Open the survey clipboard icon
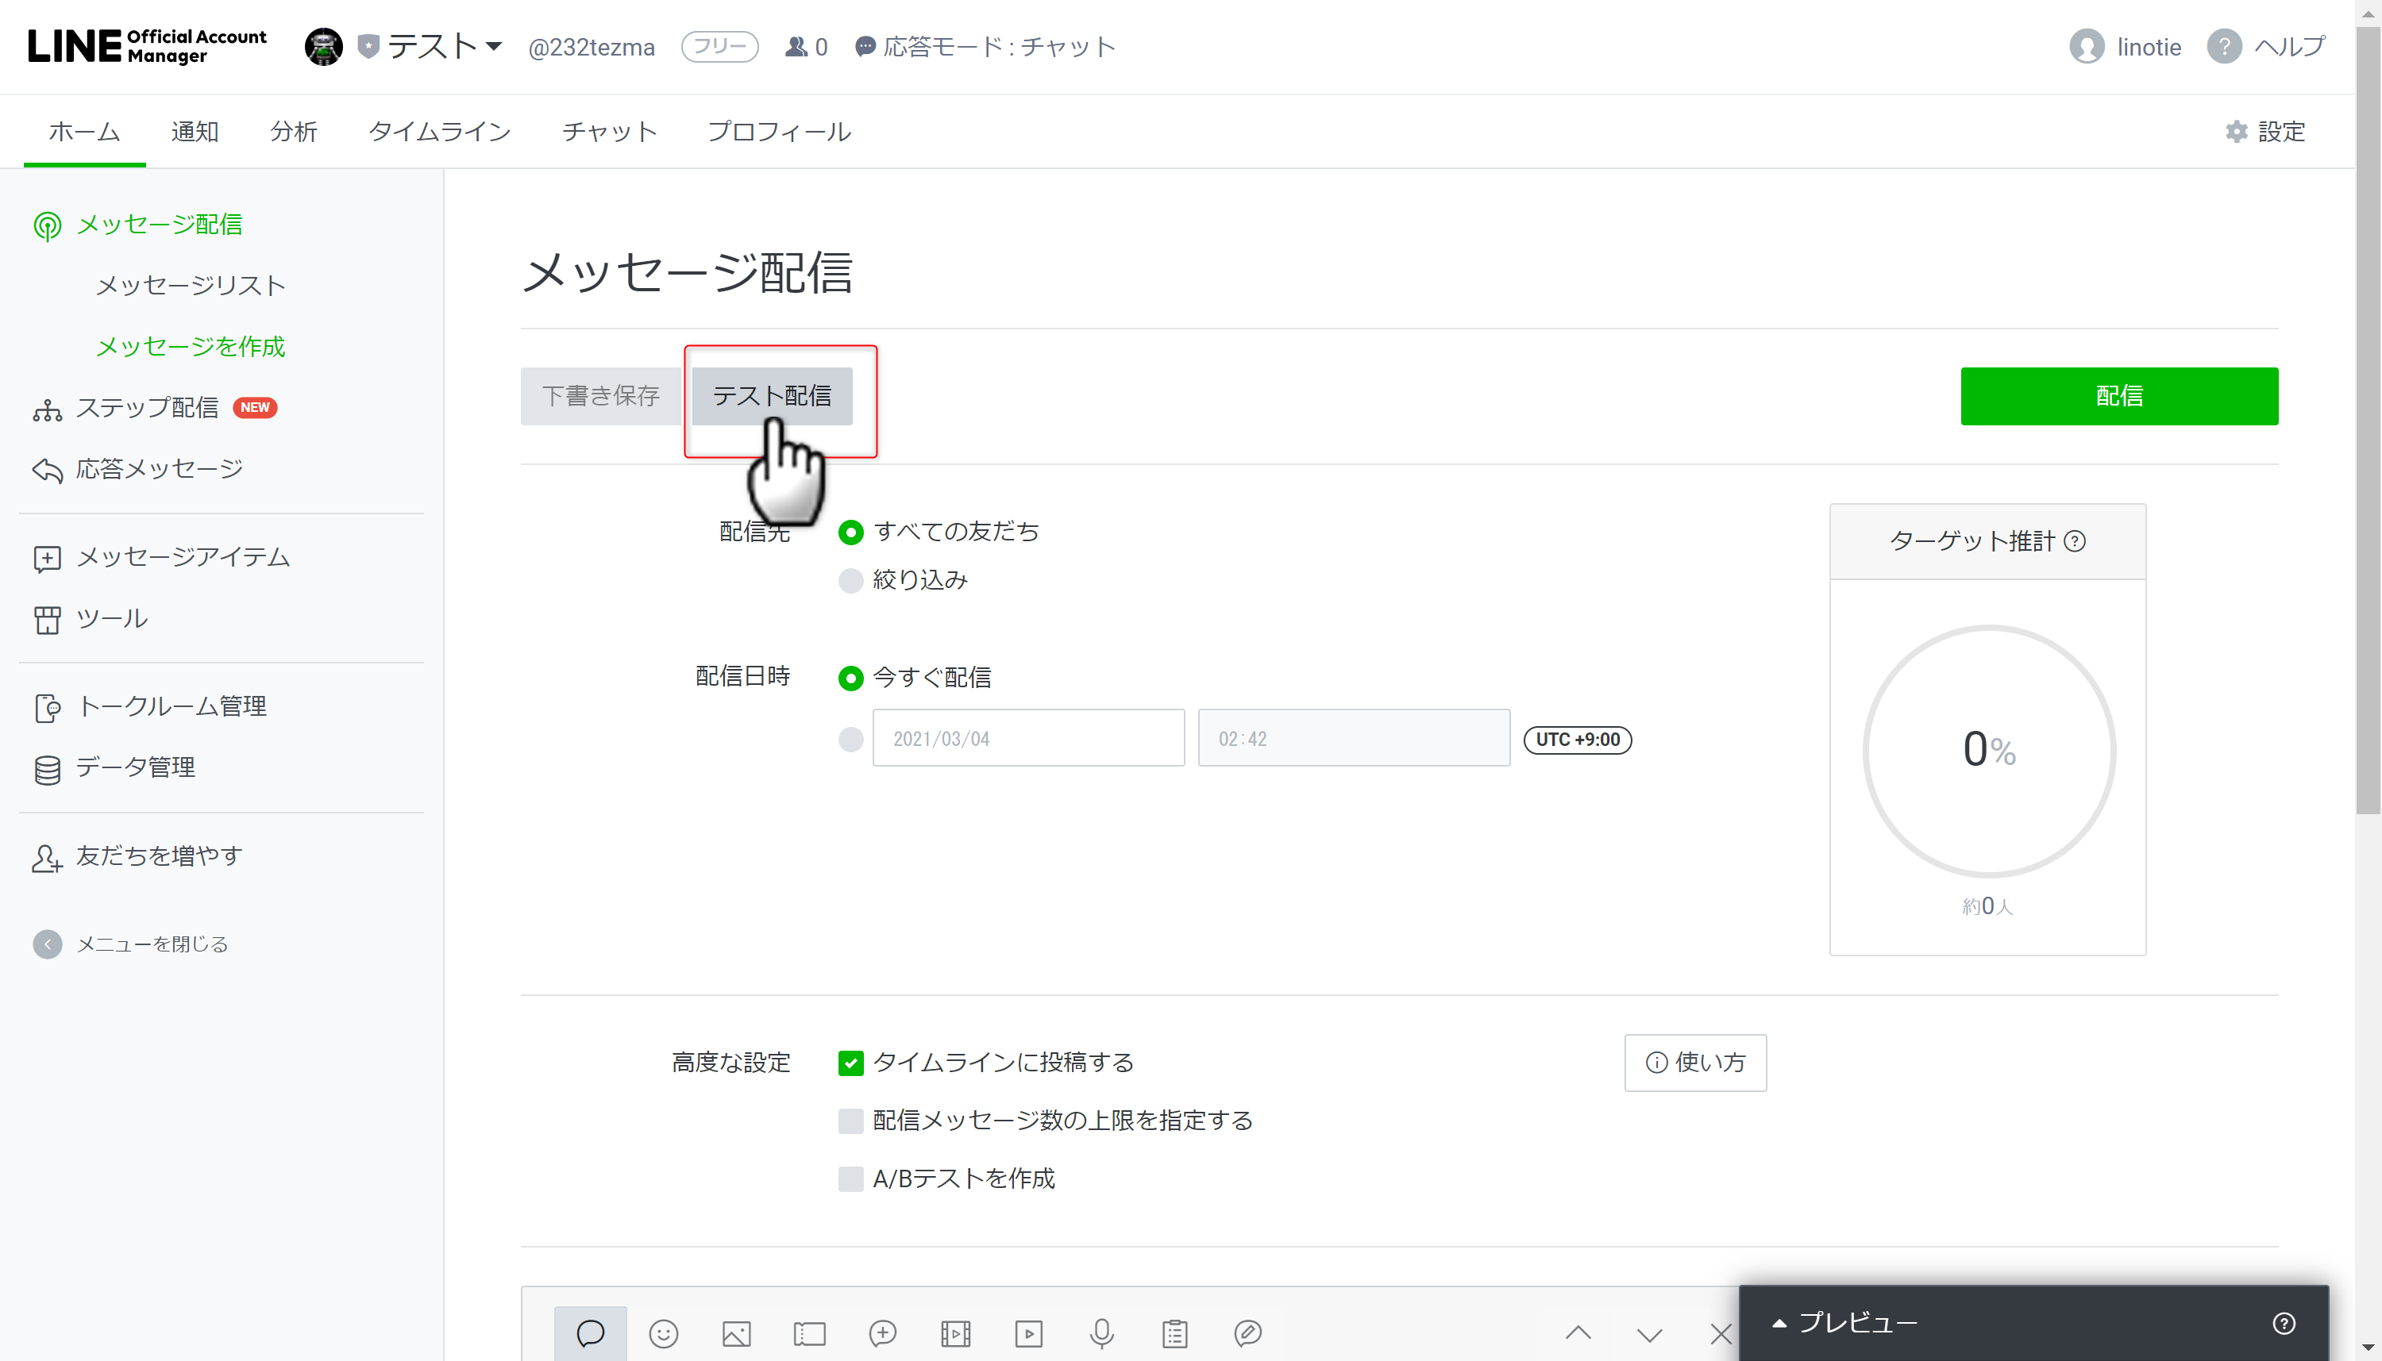Screen dimensions: 2382x1361 tap(1174, 1334)
